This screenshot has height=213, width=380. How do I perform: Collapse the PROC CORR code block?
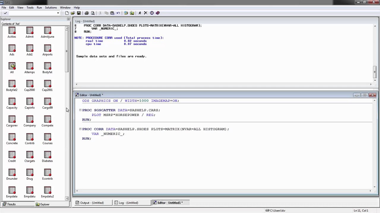tap(80, 129)
